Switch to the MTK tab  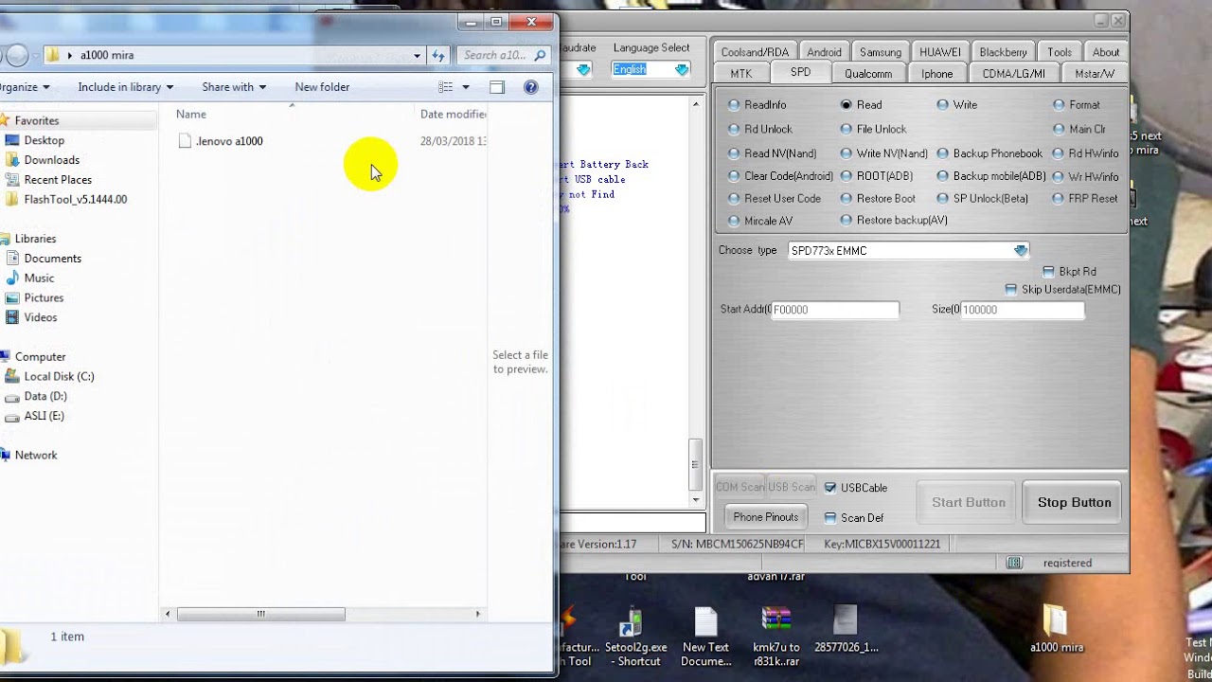click(741, 74)
